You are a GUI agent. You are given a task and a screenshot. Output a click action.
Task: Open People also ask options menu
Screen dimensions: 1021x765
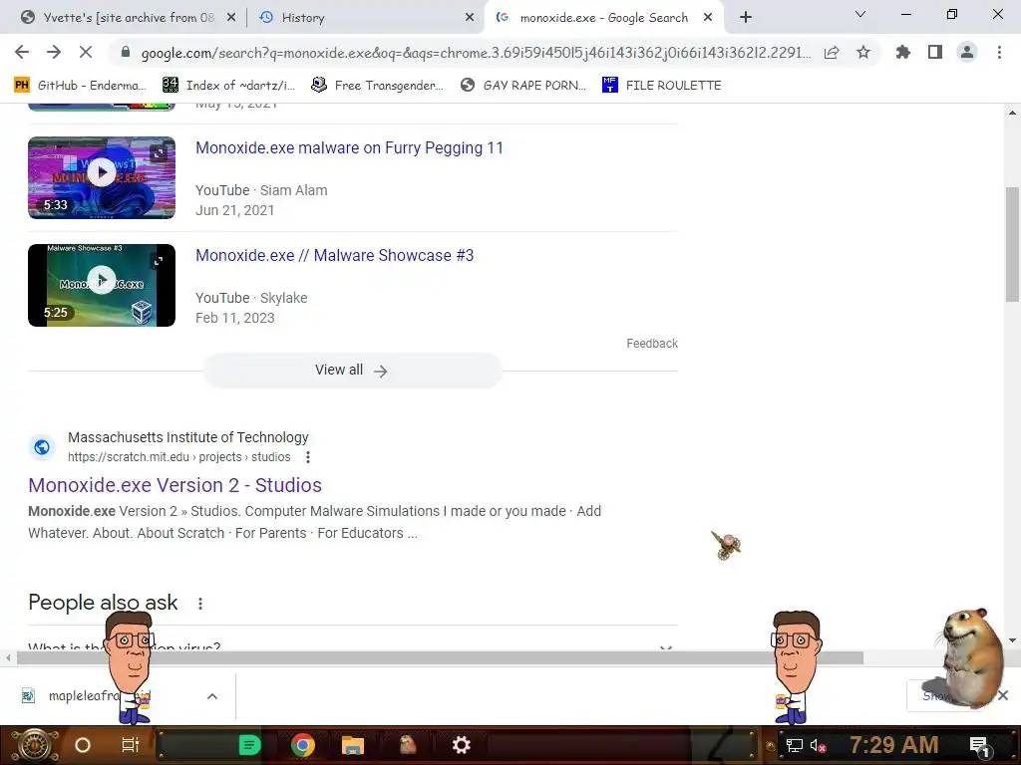click(x=200, y=603)
